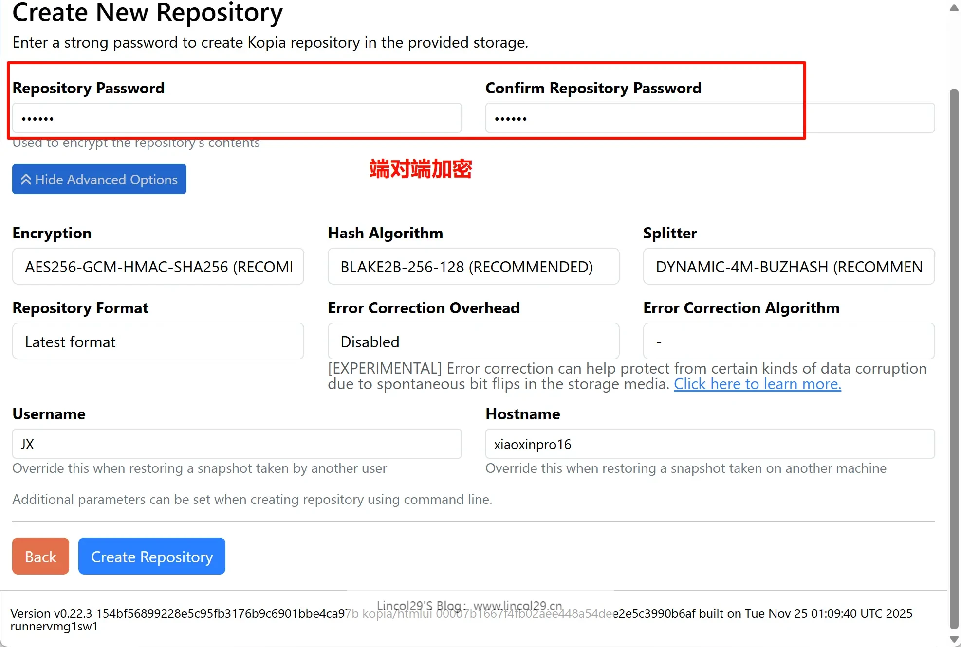Open the Repository Format dropdown

158,341
